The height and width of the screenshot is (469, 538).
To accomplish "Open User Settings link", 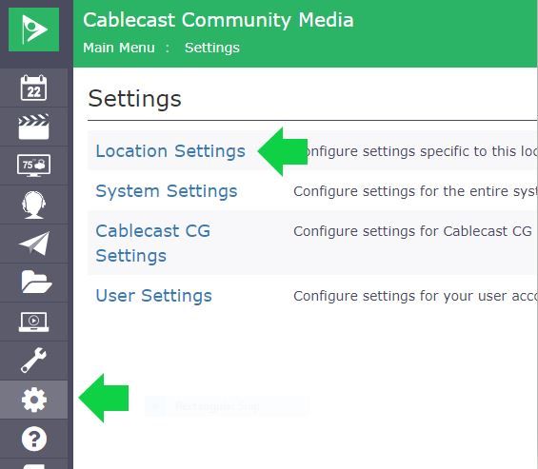I will click(x=153, y=296).
